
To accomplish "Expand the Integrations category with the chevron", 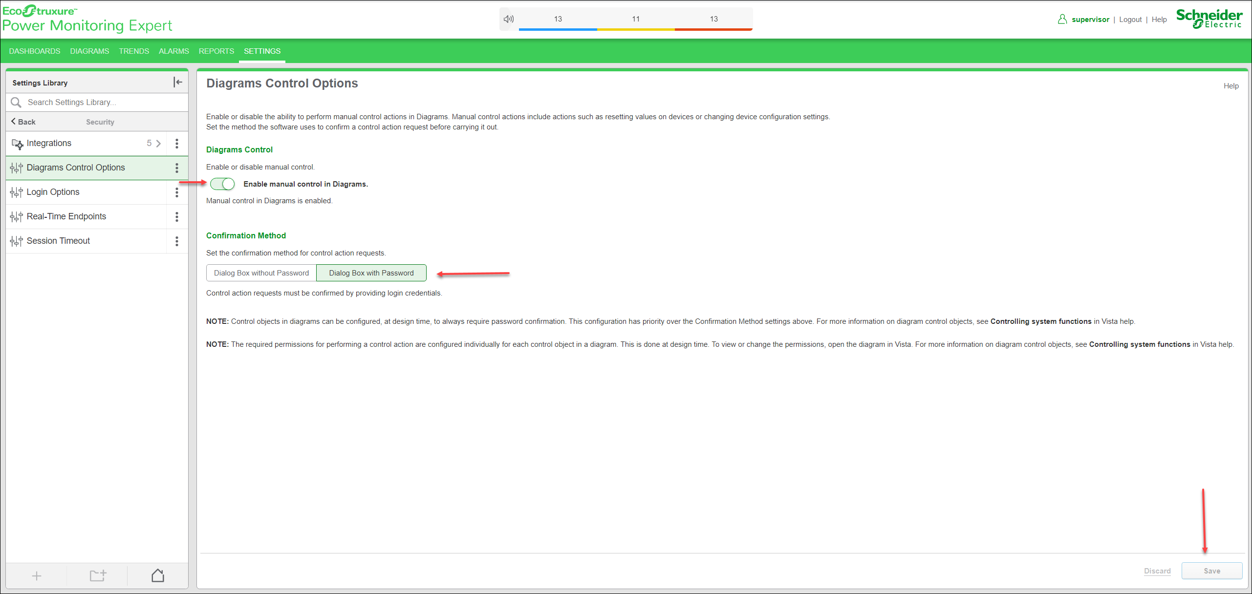I will 159,144.
